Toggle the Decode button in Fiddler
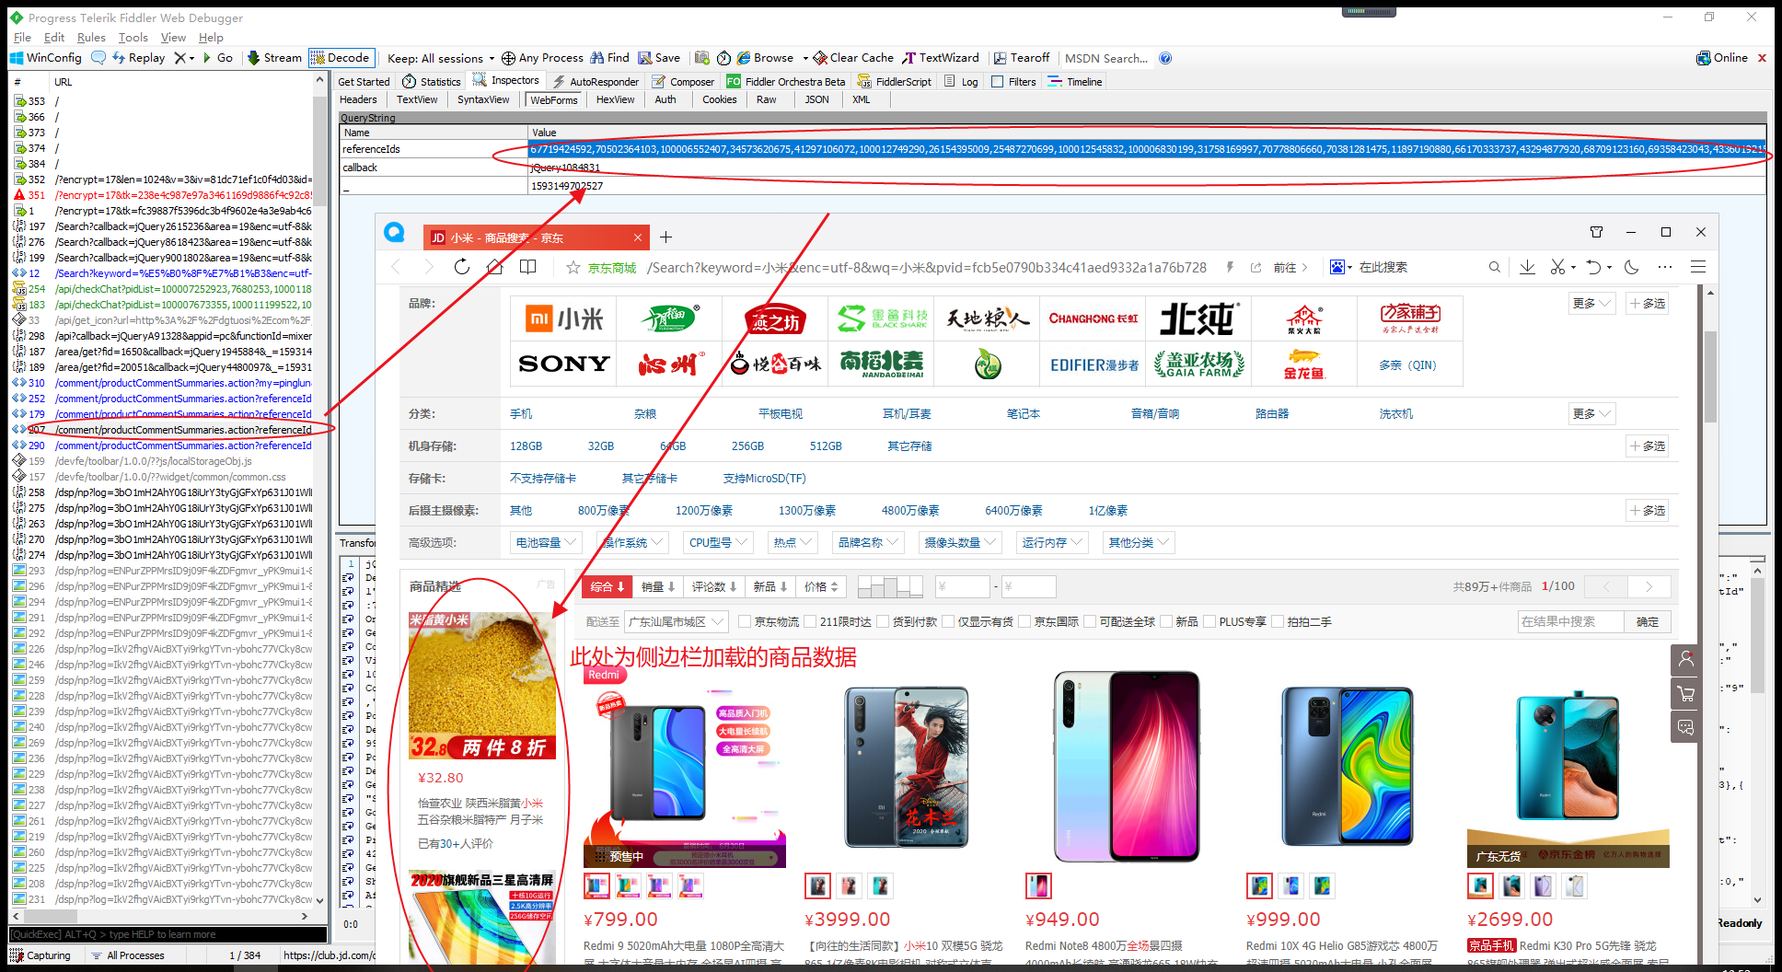The height and width of the screenshot is (972, 1782). click(341, 57)
